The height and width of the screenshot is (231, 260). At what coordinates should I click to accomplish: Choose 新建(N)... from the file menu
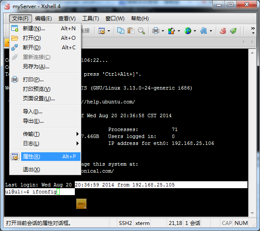point(45,29)
